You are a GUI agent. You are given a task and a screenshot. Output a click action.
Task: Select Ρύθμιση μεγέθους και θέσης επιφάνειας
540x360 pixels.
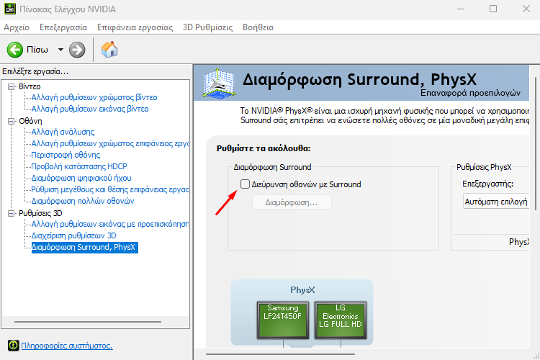click(x=110, y=189)
